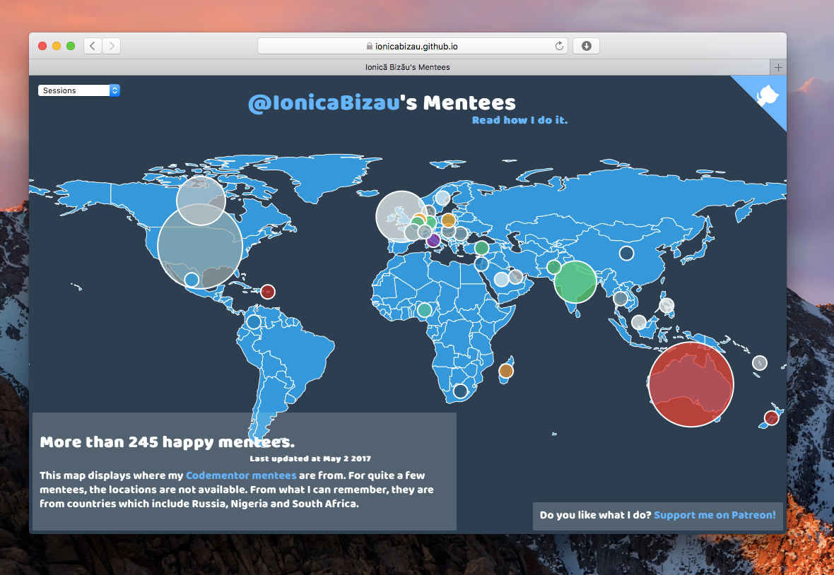834x575 pixels.
Task: Select the green bubble on Turkey
Action: tap(481, 248)
